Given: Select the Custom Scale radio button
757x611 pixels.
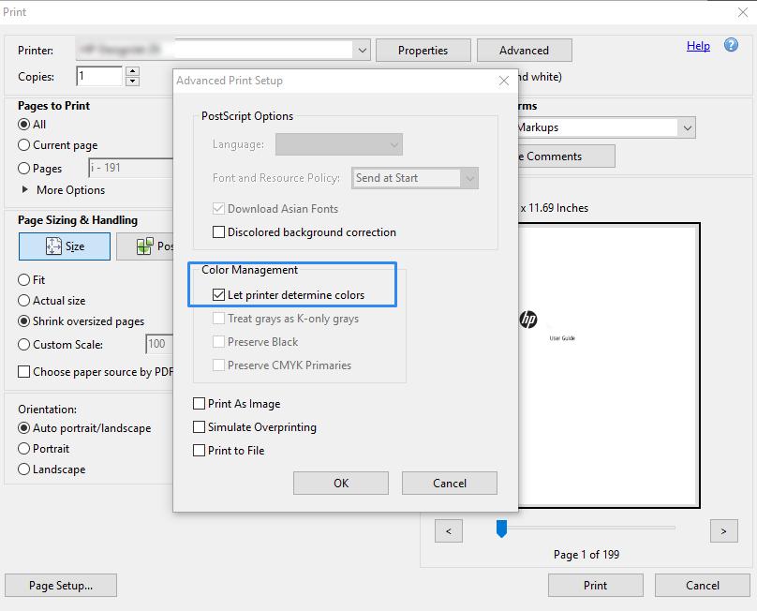Looking at the screenshot, I should 23,344.
